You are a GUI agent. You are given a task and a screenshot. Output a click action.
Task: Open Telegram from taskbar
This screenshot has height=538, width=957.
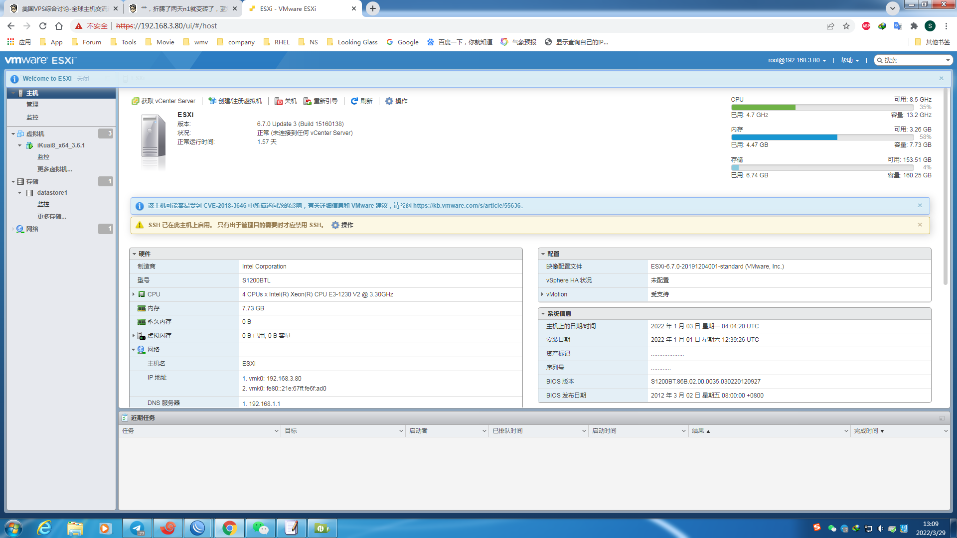coord(137,528)
